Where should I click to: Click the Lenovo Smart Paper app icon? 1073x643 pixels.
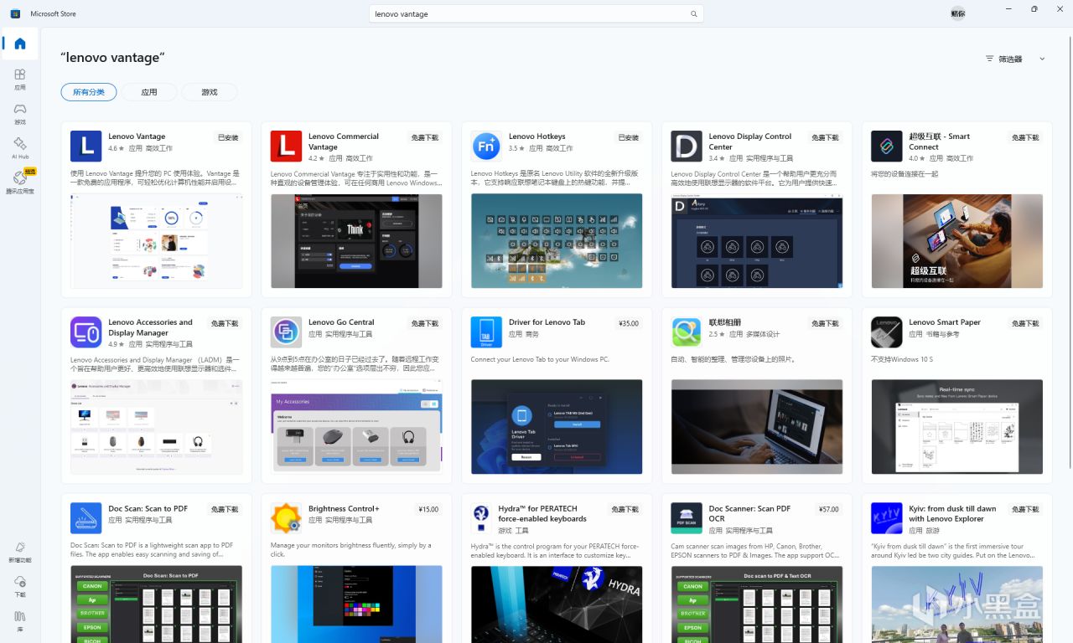tap(887, 332)
